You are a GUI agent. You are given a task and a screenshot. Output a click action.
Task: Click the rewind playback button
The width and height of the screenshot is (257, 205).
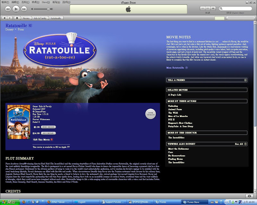(x=8, y=9)
